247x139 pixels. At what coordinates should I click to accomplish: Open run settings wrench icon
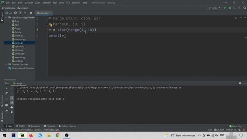(7, 93)
